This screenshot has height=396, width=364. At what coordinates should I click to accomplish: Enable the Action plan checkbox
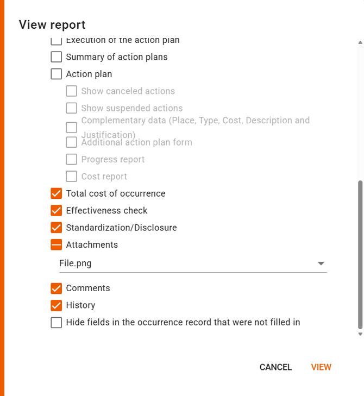pos(57,74)
